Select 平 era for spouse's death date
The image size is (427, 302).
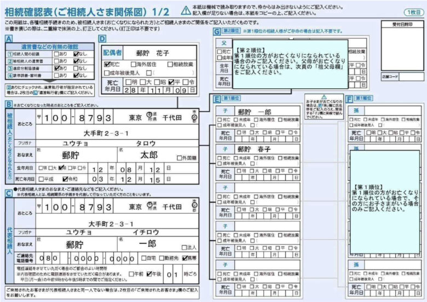coord(171,82)
